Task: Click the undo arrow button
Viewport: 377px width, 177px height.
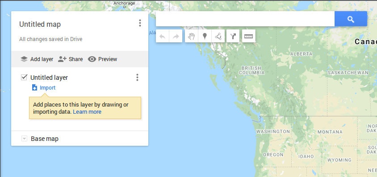Action: click(163, 36)
